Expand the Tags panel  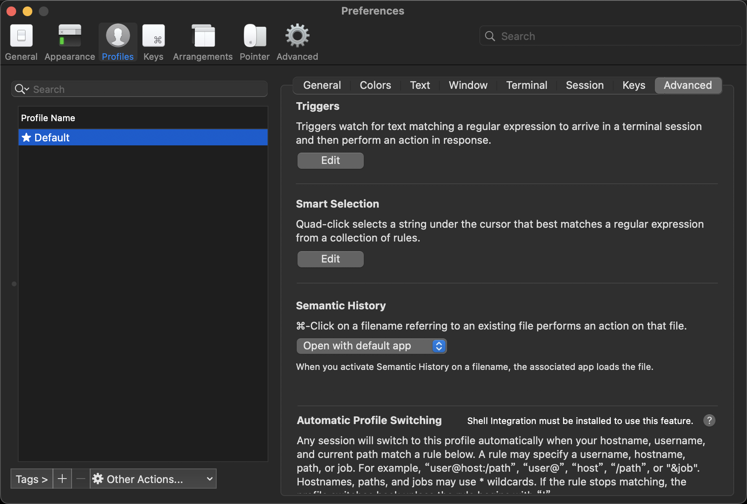[32, 479]
